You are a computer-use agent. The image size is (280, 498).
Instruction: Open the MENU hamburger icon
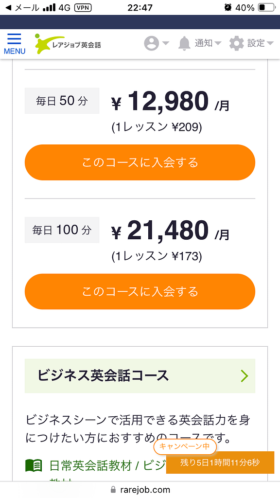pos(15,40)
